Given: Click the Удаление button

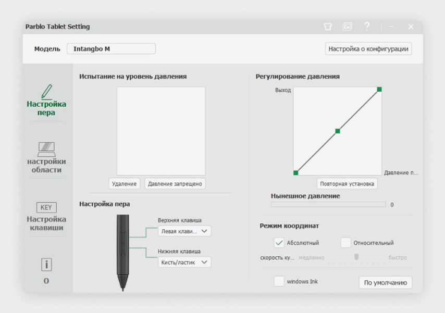Looking at the screenshot, I should click(125, 184).
